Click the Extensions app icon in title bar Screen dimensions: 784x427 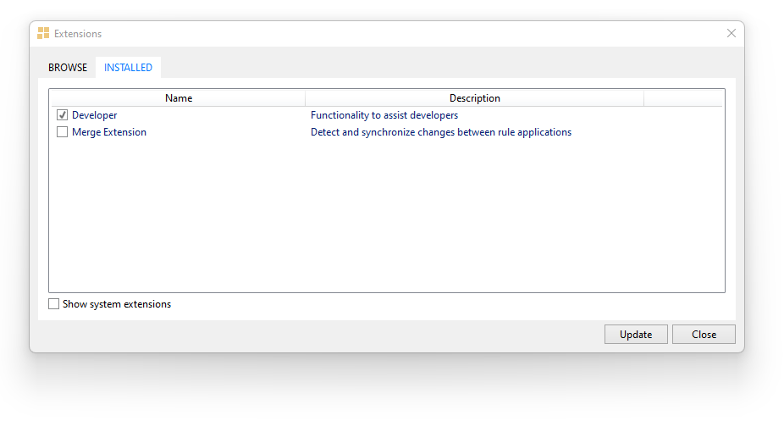tap(43, 34)
